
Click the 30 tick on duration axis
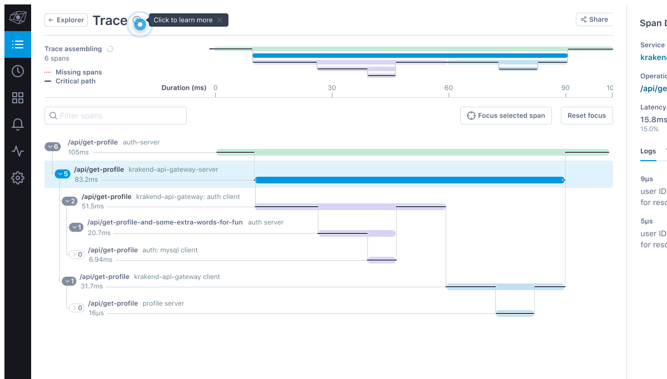[x=332, y=88]
